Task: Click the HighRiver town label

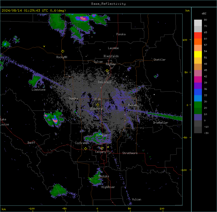Action: click(x=108, y=187)
